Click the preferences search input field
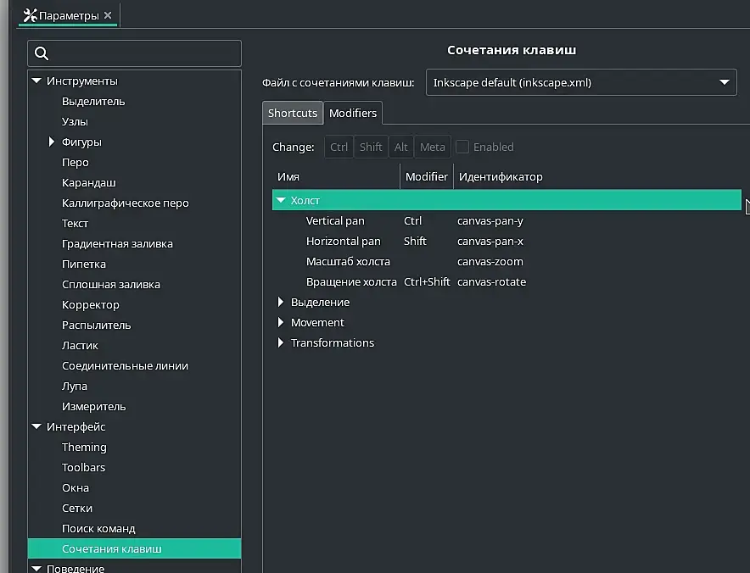 click(144, 54)
